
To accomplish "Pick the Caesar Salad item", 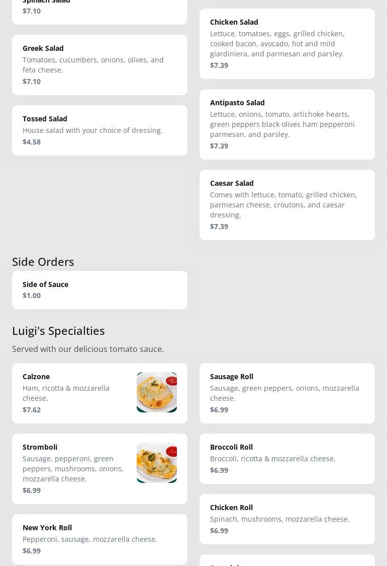I will tap(287, 205).
